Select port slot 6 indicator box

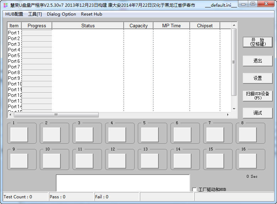click(x=183, y=135)
